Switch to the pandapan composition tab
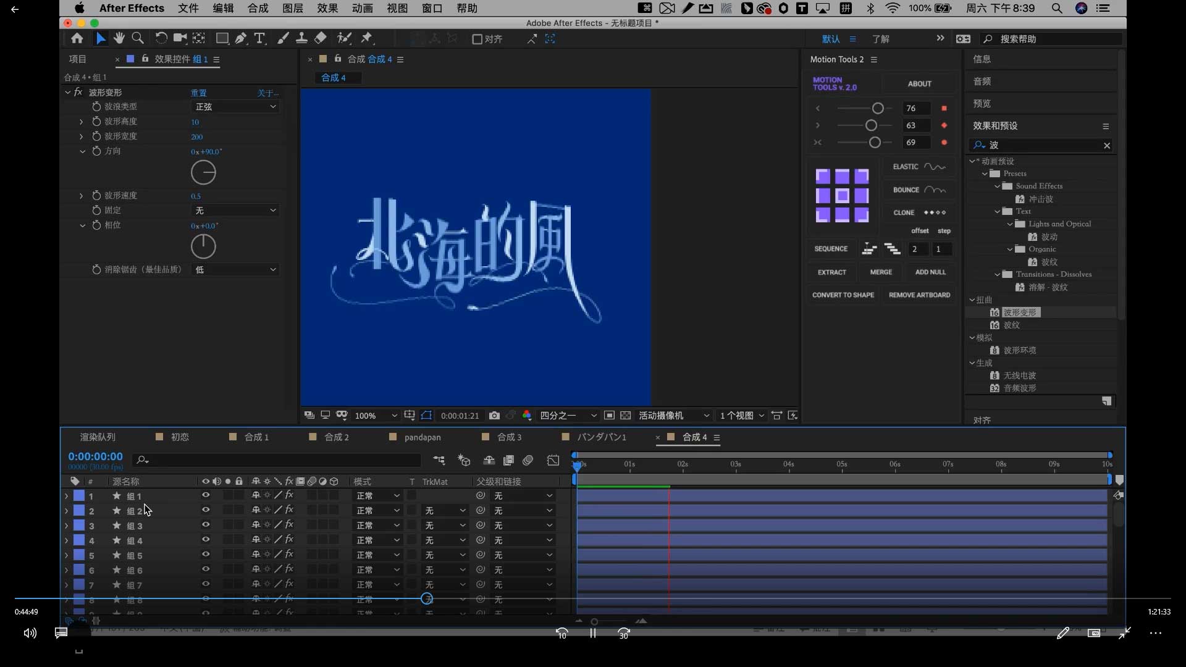 423,437
